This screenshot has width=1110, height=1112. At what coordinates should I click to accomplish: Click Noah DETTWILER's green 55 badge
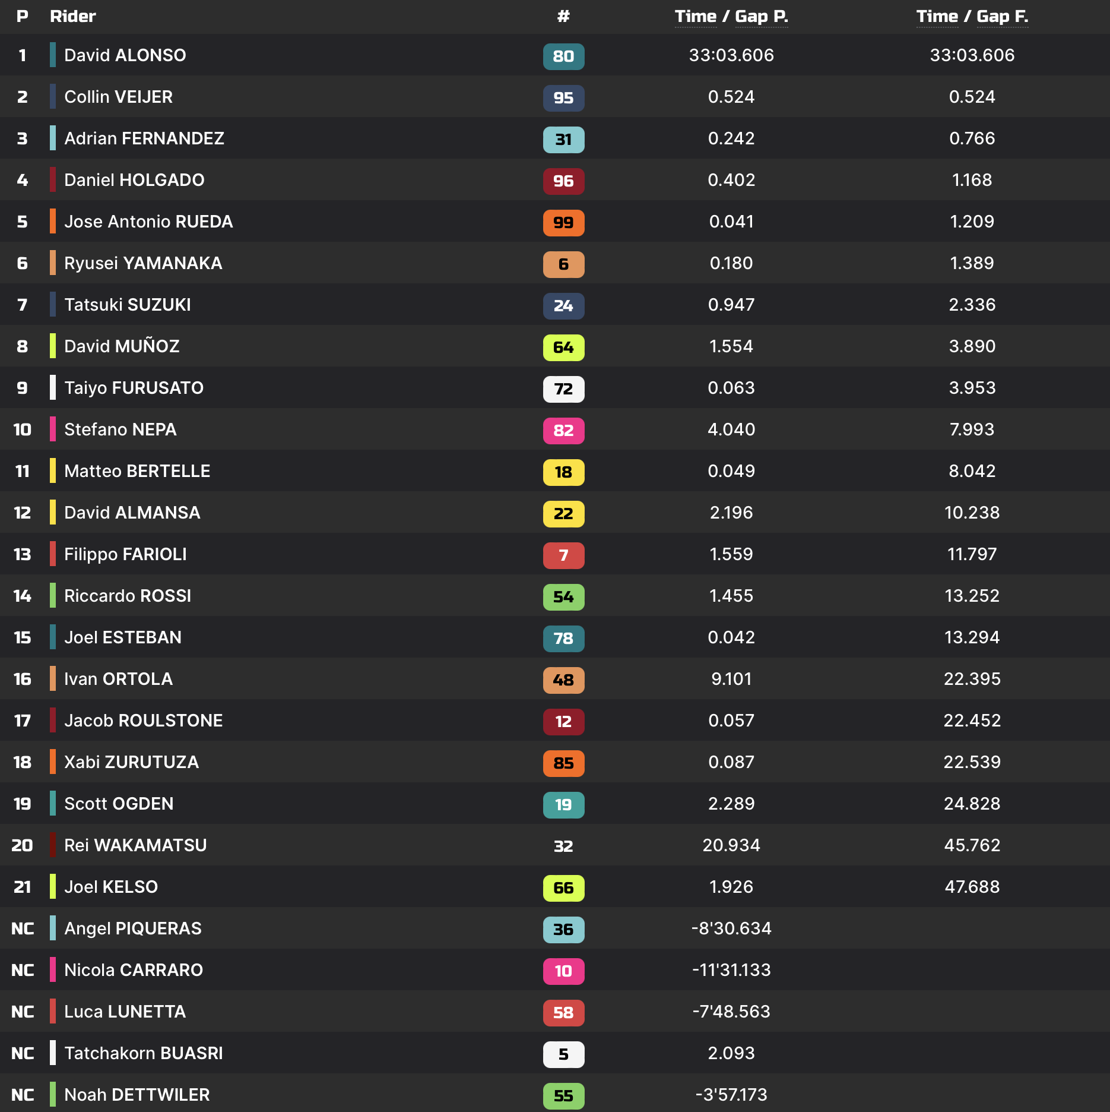[563, 1096]
